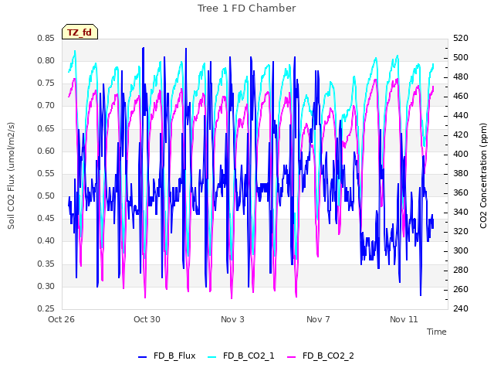The width and height of the screenshot is (494, 371).
Task: Click the 0.25 left axis value
Action: (x=46, y=308)
